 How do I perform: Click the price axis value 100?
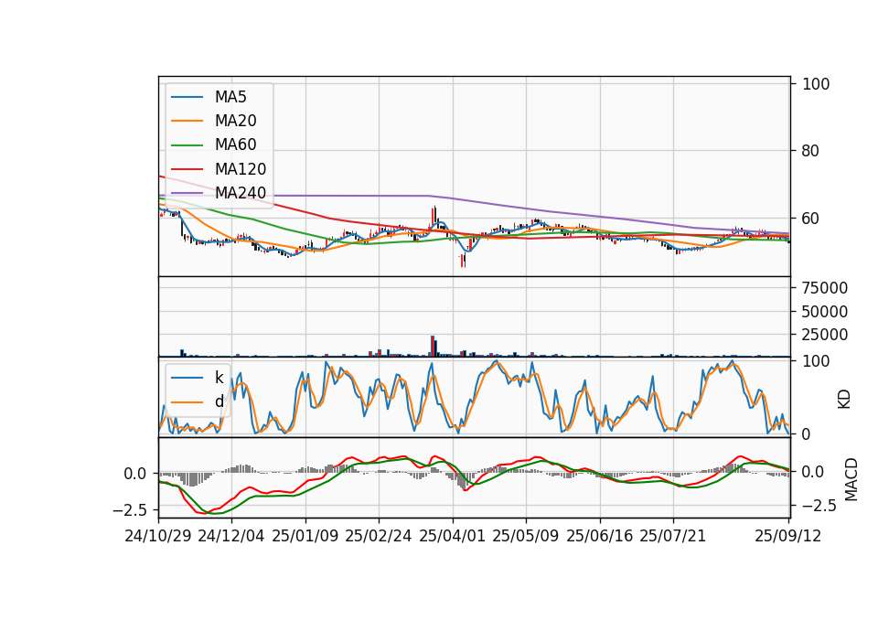[816, 84]
